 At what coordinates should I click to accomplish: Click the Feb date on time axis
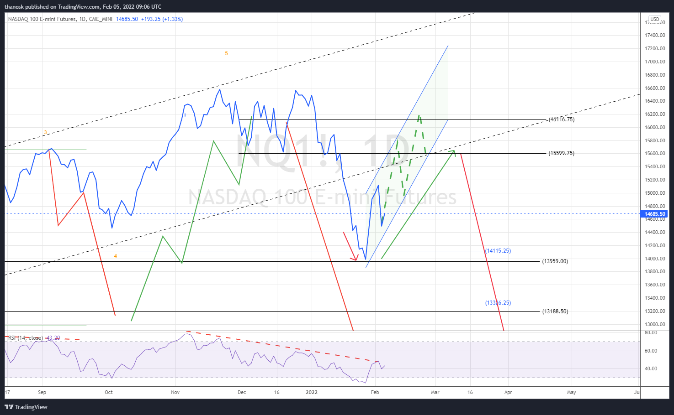tap(375, 392)
